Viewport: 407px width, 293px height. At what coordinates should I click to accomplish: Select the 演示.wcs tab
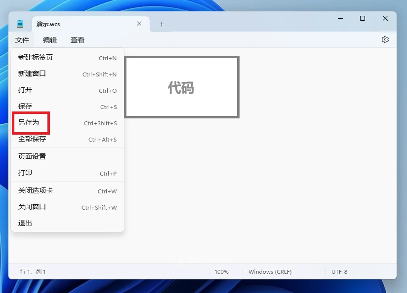click(x=90, y=24)
